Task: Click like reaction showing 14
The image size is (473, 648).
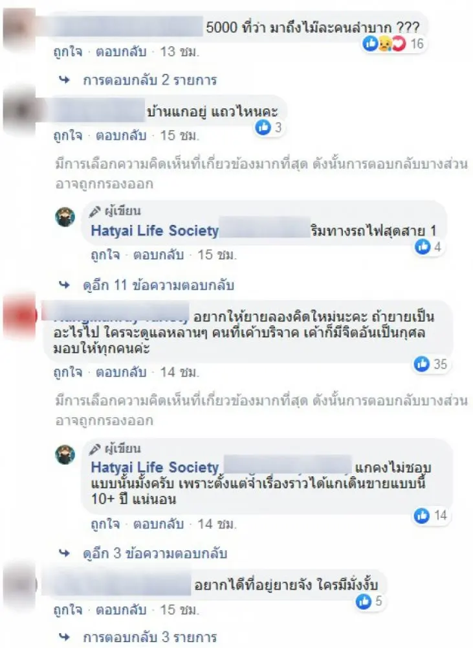Action: click(x=430, y=515)
